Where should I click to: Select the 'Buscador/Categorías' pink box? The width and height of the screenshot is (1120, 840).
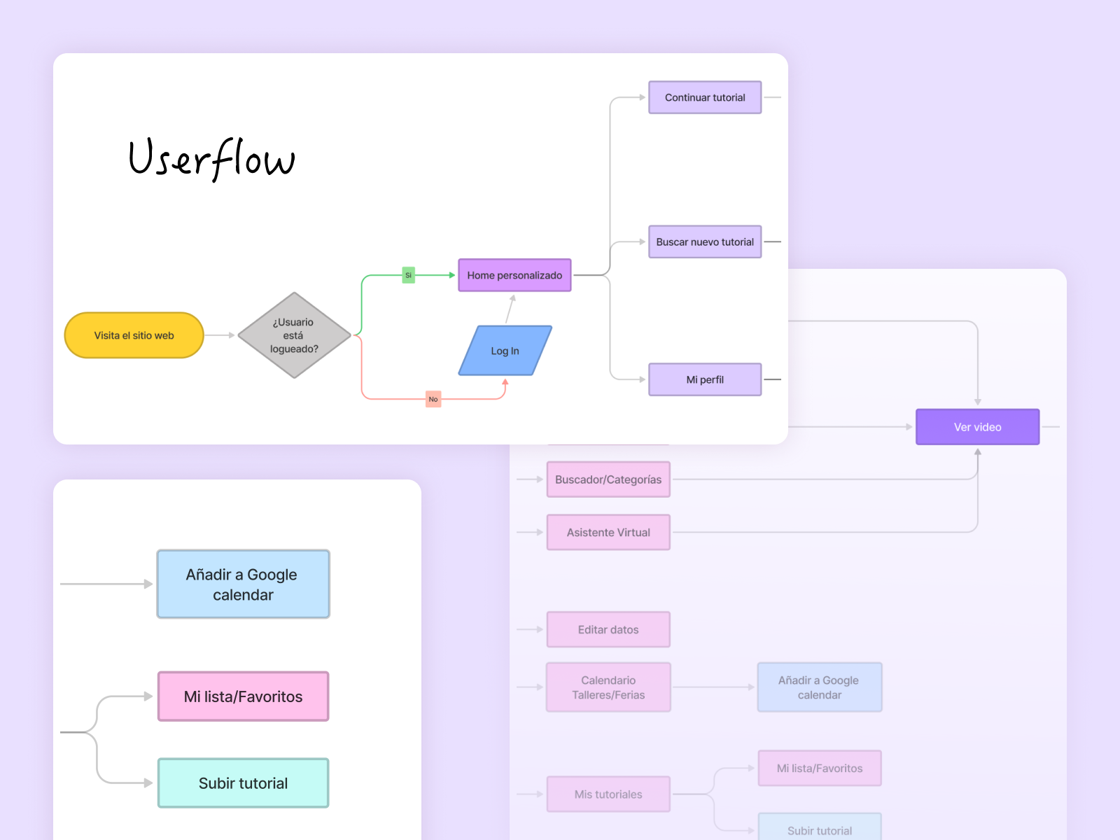608,479
